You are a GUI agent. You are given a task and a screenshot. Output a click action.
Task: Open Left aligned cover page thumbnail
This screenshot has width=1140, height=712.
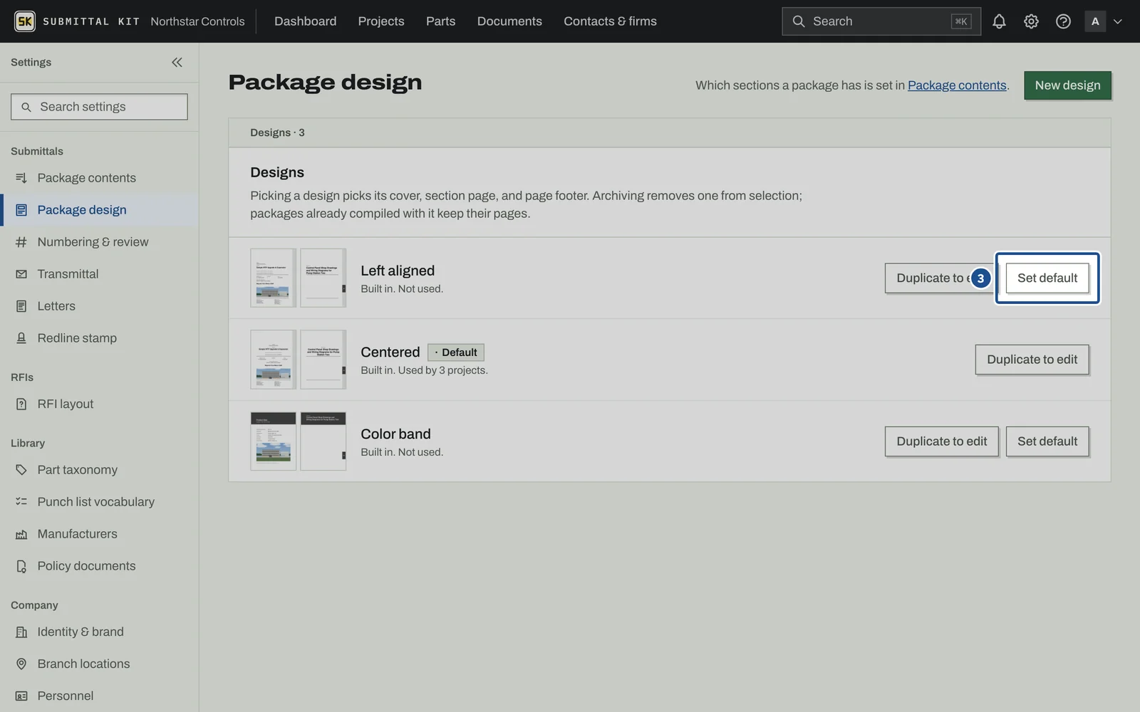pos(273,278)
